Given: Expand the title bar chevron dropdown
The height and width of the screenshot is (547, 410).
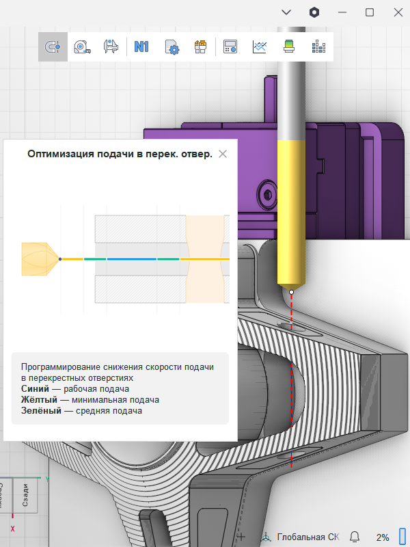Looking at the screenshot, I should coord(286,12).
